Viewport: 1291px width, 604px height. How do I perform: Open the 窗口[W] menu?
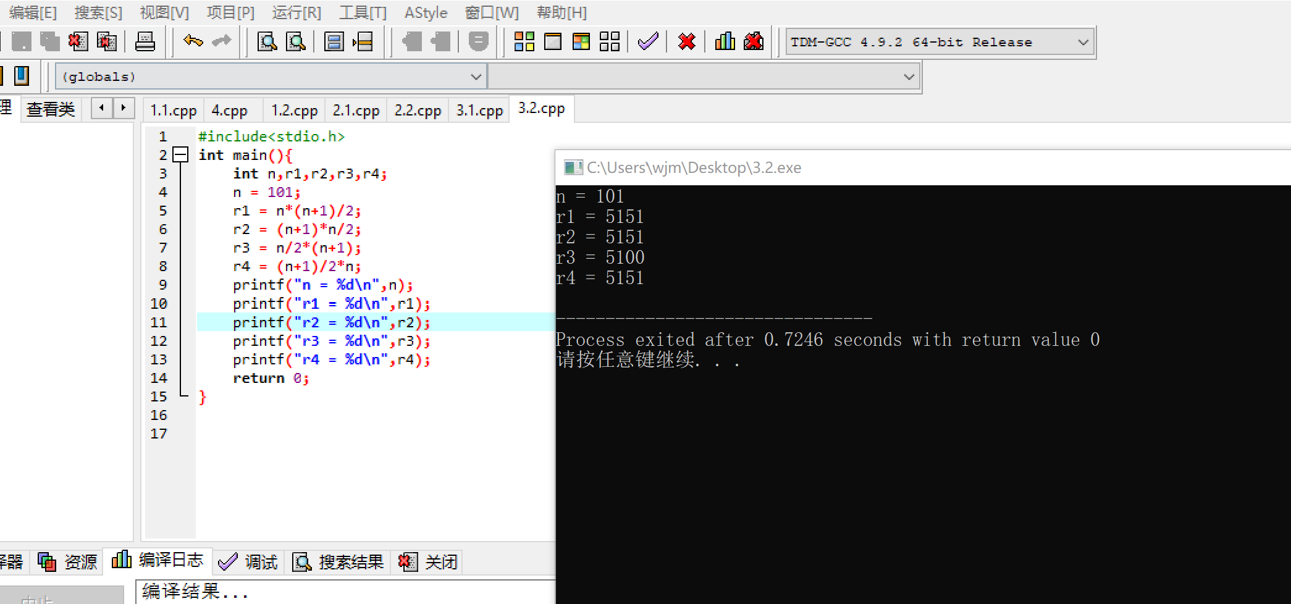coord(492,12)
